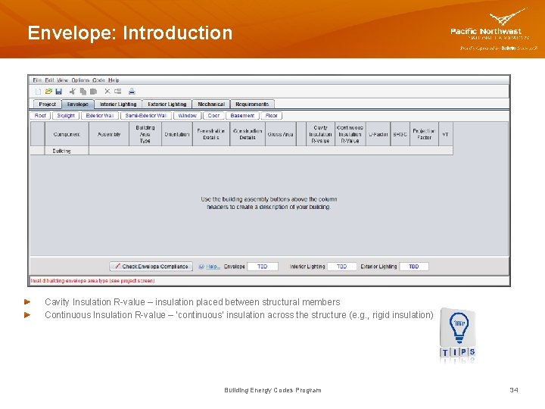Click the Pacific Northwest logo

click(x=494, y=30)
